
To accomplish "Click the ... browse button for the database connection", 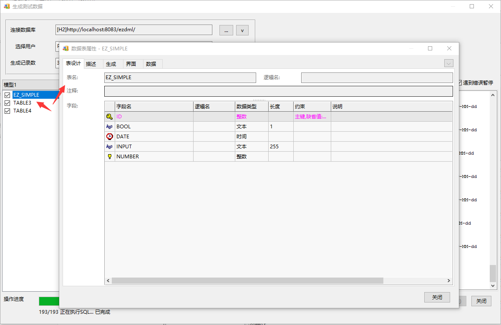I will point(227,30).
